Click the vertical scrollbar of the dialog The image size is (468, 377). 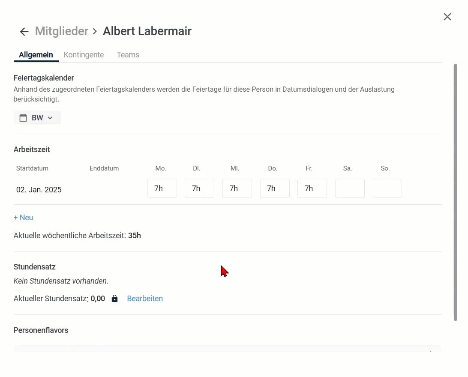pyautogui.click(x=456, y=192)
